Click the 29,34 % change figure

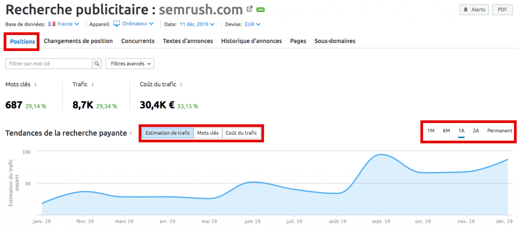(x=107, y=106)
